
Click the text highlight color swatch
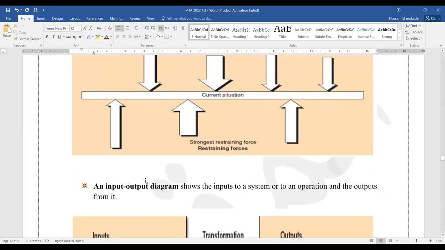click(98, 37)
